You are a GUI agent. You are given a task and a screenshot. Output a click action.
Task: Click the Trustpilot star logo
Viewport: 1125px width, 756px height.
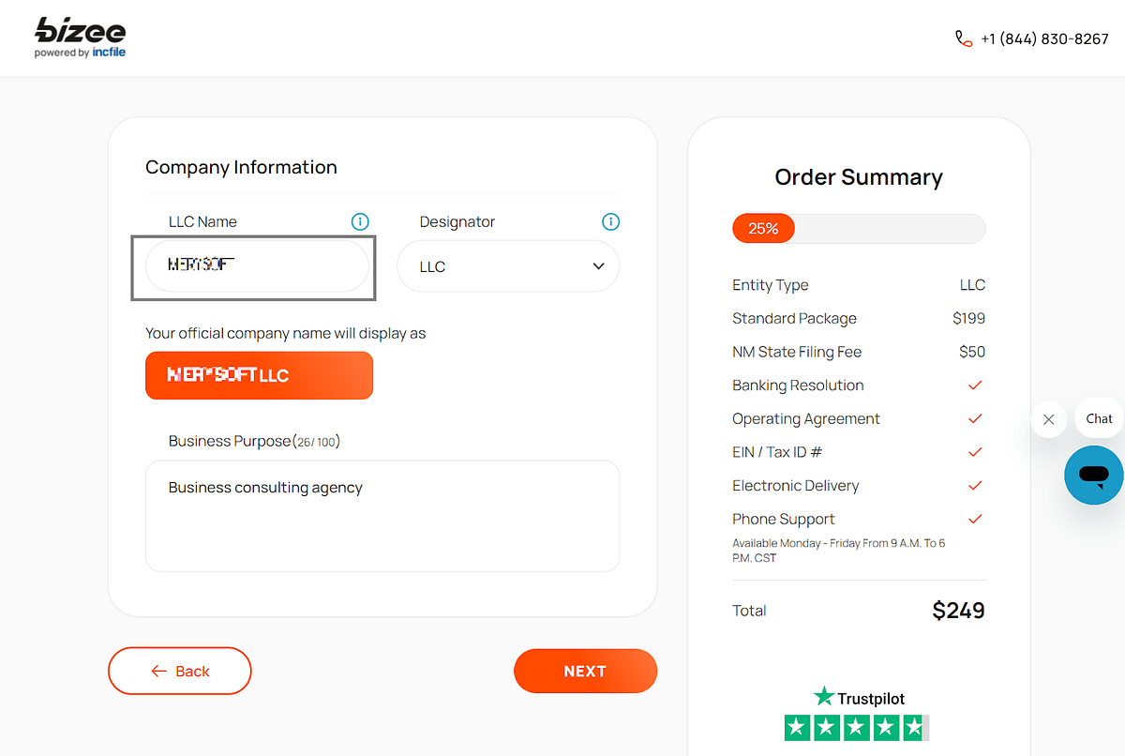(824, 696)
